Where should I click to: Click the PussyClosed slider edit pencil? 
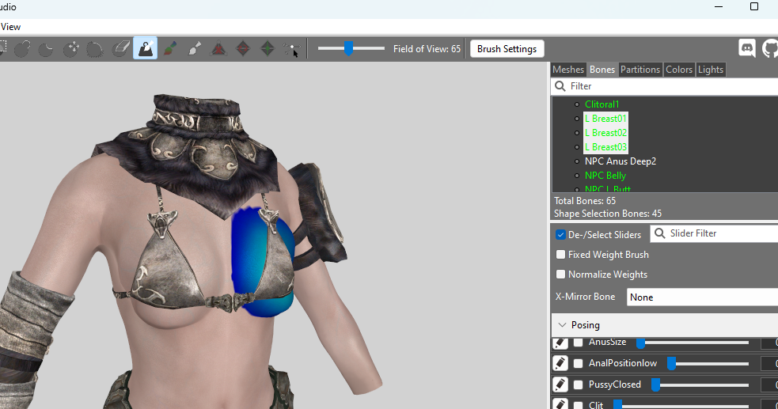[x=560, y=384]
